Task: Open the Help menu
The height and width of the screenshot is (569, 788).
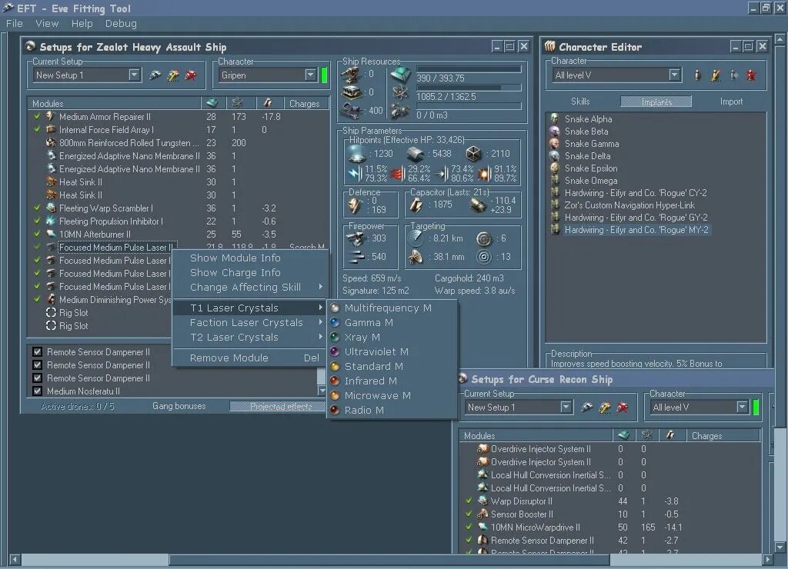Action: [82, 24]
